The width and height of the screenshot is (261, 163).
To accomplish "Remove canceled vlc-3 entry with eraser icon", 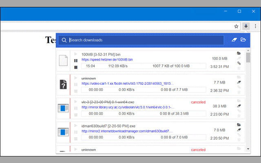I will click(239, 106).
